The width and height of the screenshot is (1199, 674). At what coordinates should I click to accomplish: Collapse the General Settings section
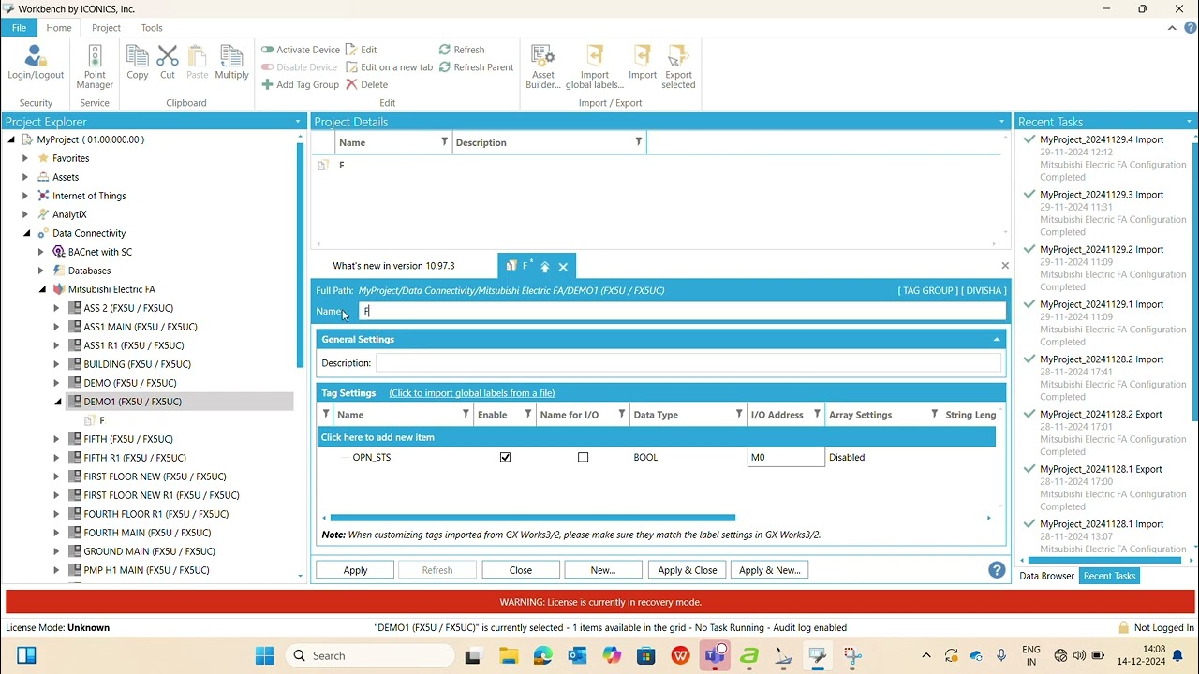[x=997, y=340]
